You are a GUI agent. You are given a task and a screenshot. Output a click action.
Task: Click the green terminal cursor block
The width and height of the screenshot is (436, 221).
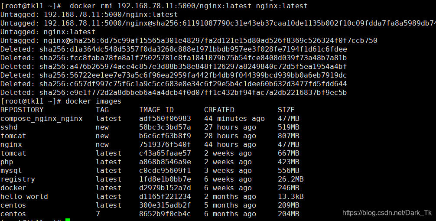(68, 220)
